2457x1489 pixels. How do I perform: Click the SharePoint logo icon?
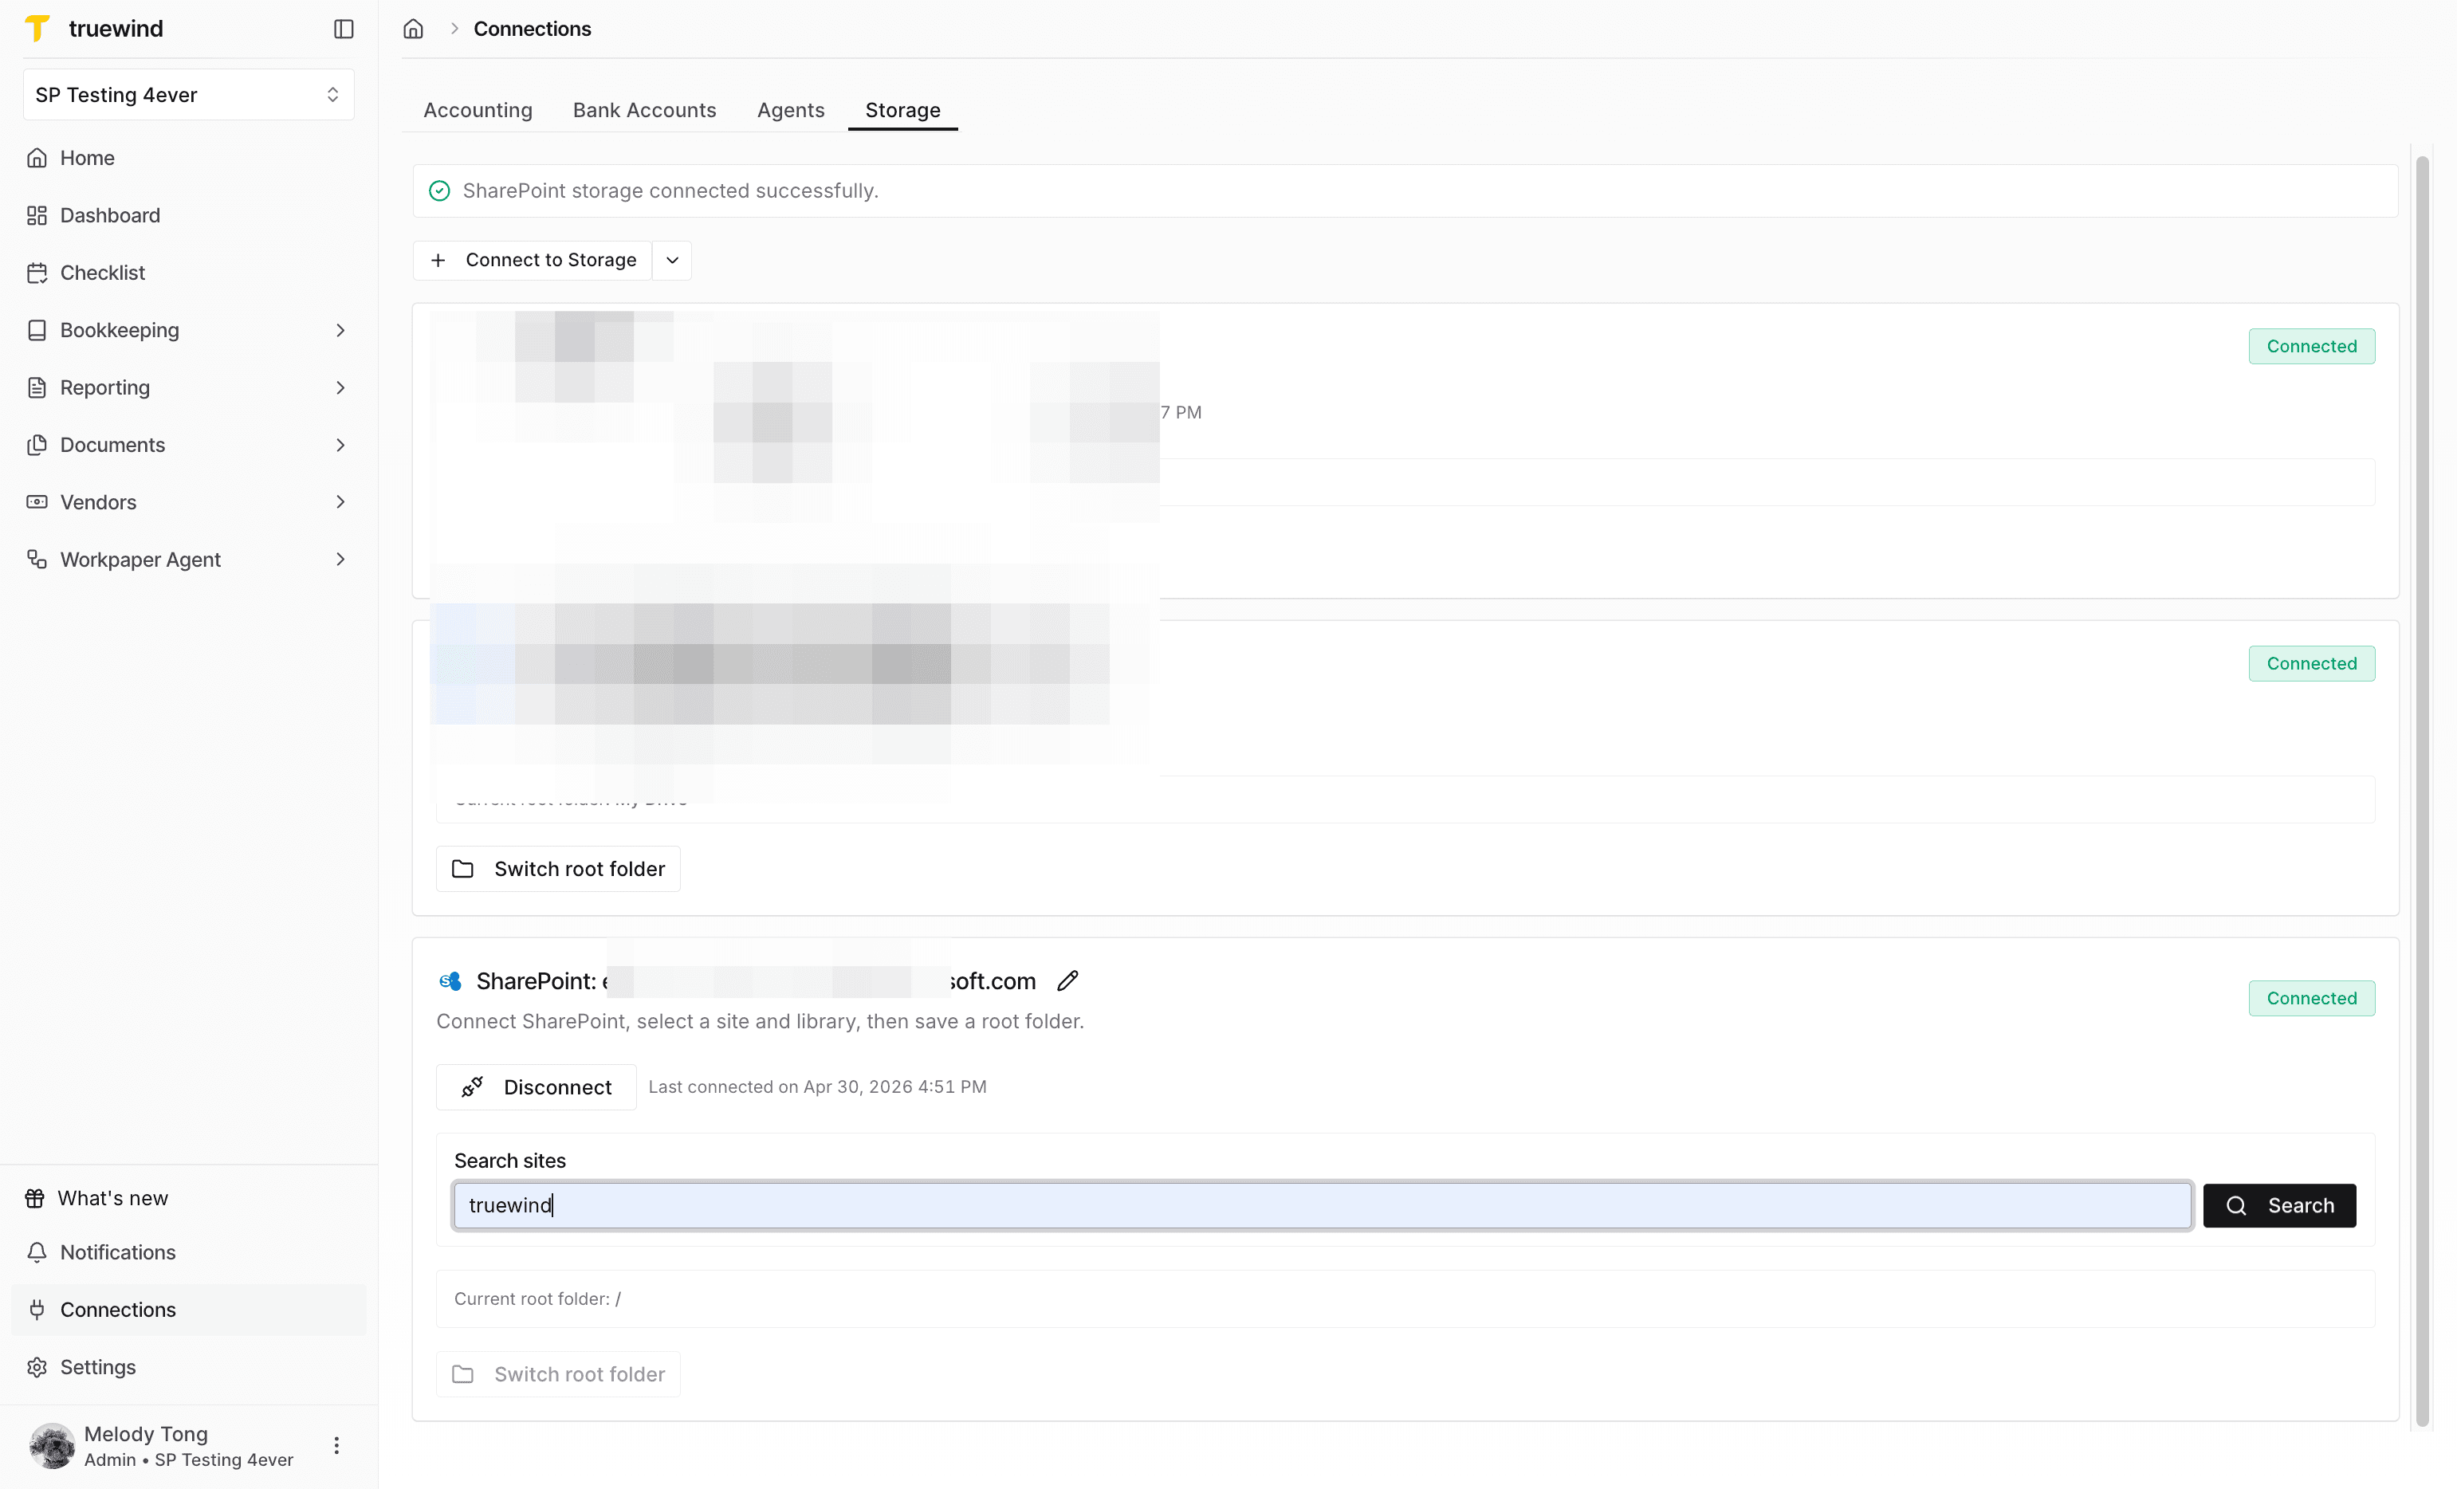(450, 981)
